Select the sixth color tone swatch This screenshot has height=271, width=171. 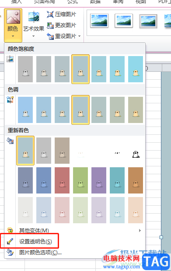click(x=117, y=110)
